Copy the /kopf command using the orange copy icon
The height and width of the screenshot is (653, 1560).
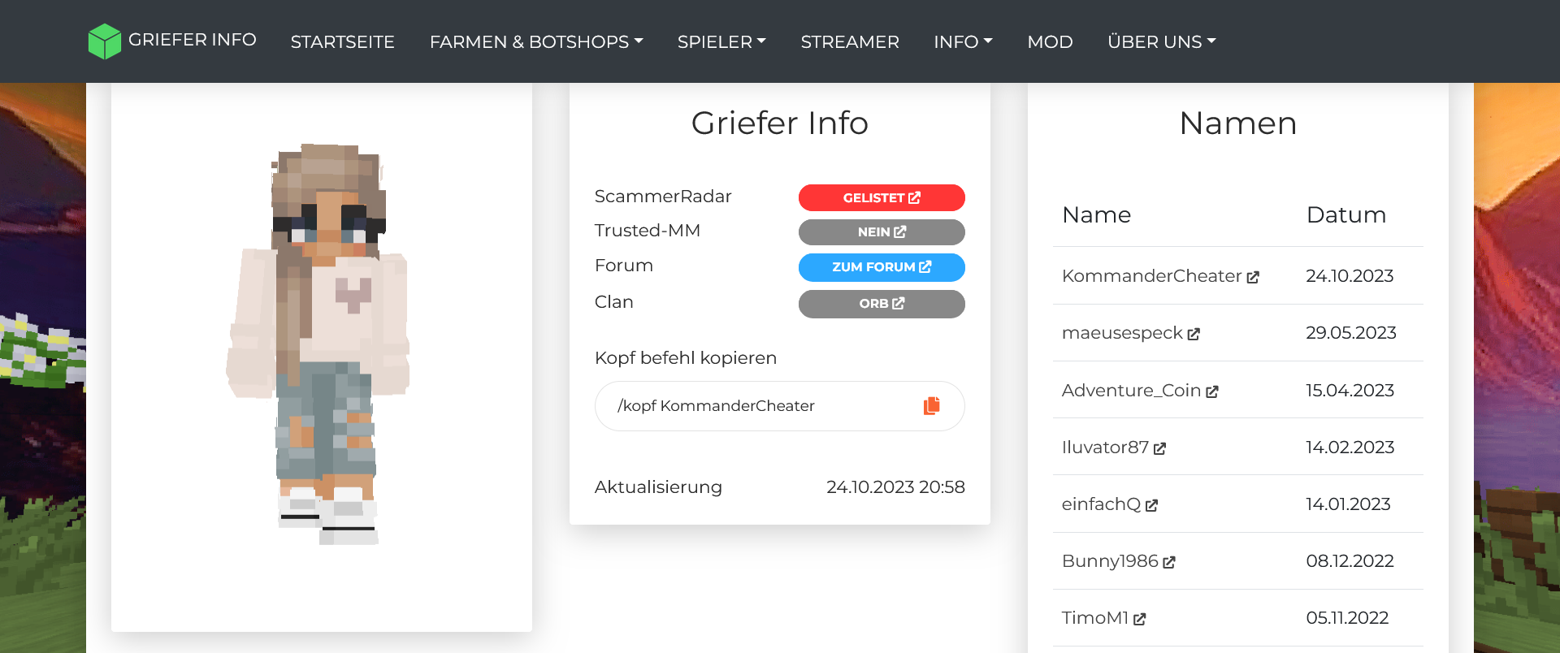[x=931, y=405]
